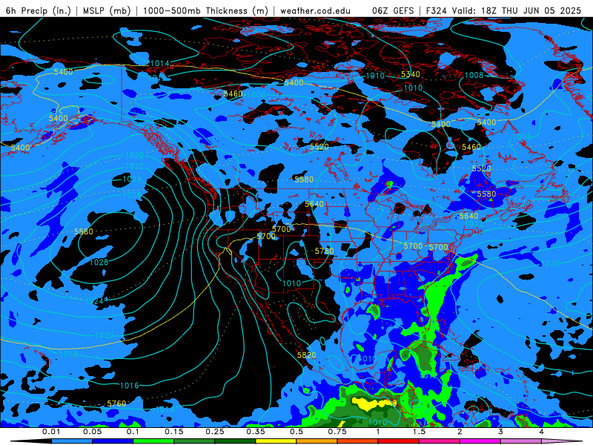The width and height of the screenshot is (593, 445).
Task: Click the 'weather.cod.edu' site text
Action: [x=316, y=10]
